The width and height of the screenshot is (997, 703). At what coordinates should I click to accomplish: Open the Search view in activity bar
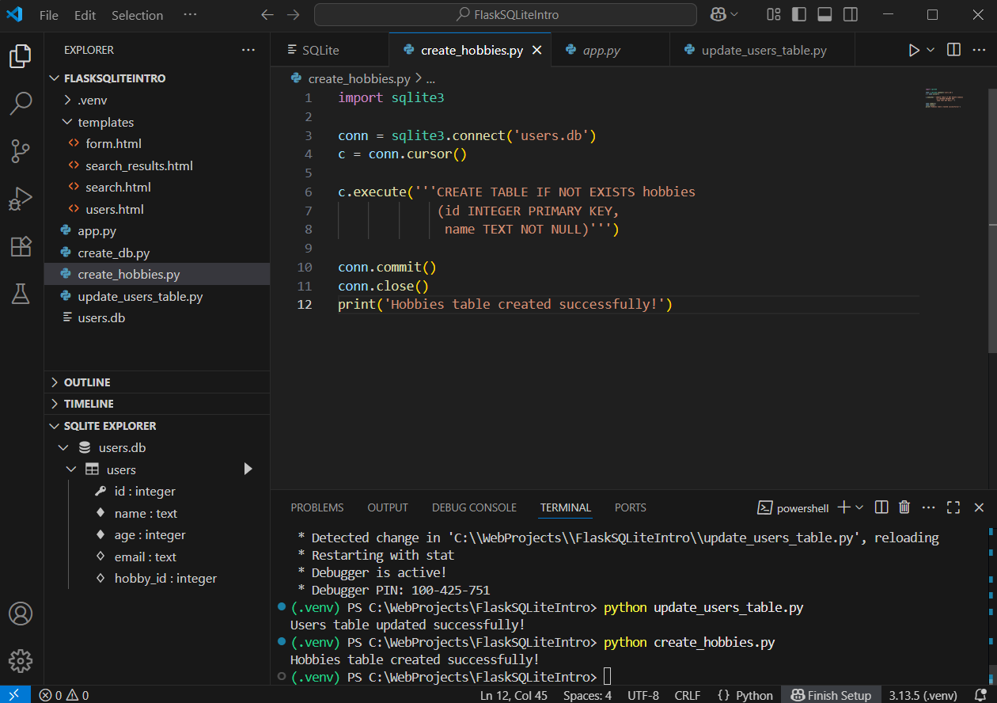[21, 103]
